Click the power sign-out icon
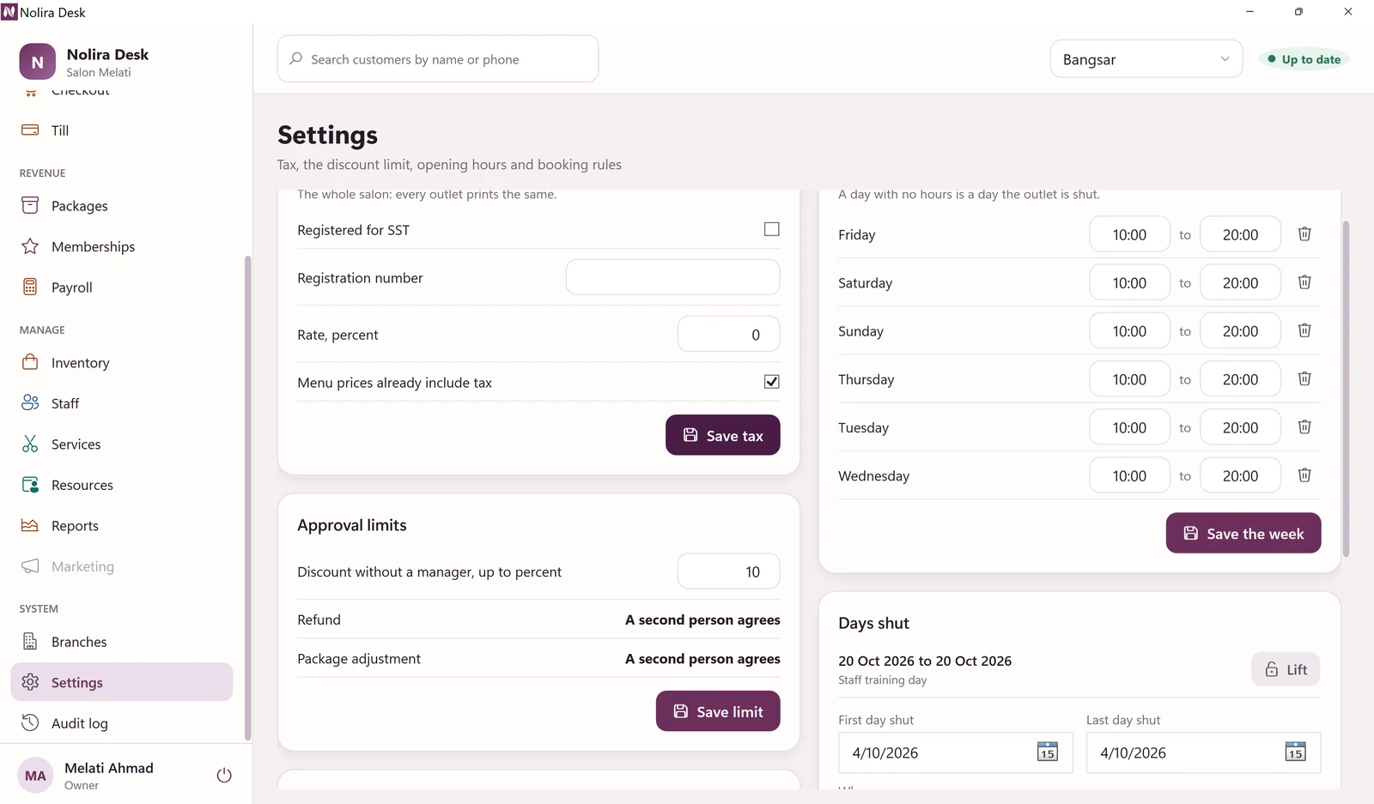 point(224,775)
